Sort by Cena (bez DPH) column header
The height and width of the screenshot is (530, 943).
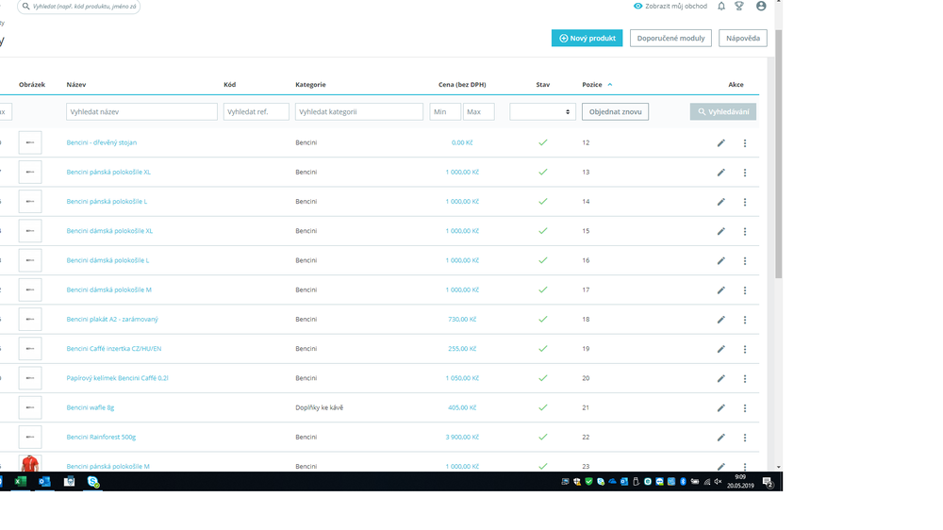[462, 85]
